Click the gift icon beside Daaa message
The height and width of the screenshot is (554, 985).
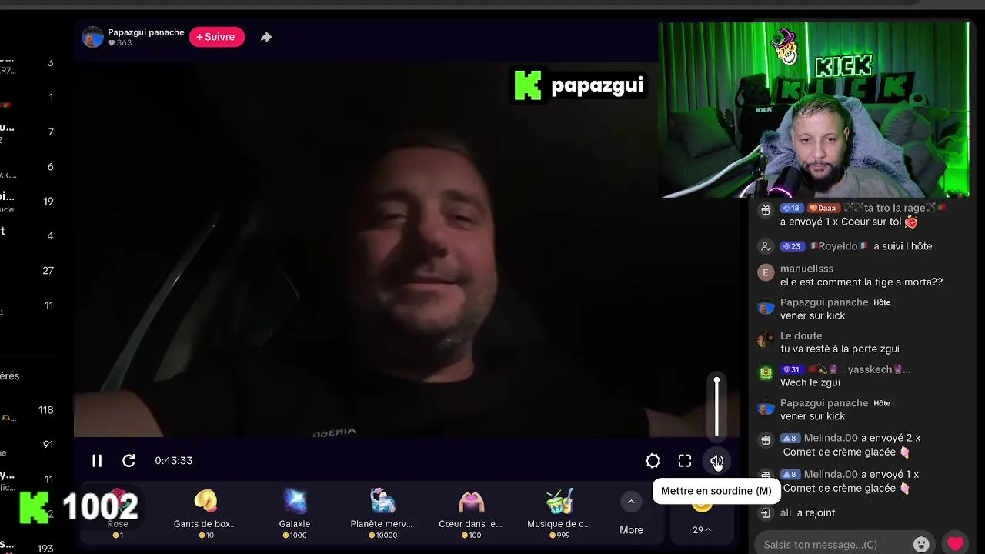(766, 210)
